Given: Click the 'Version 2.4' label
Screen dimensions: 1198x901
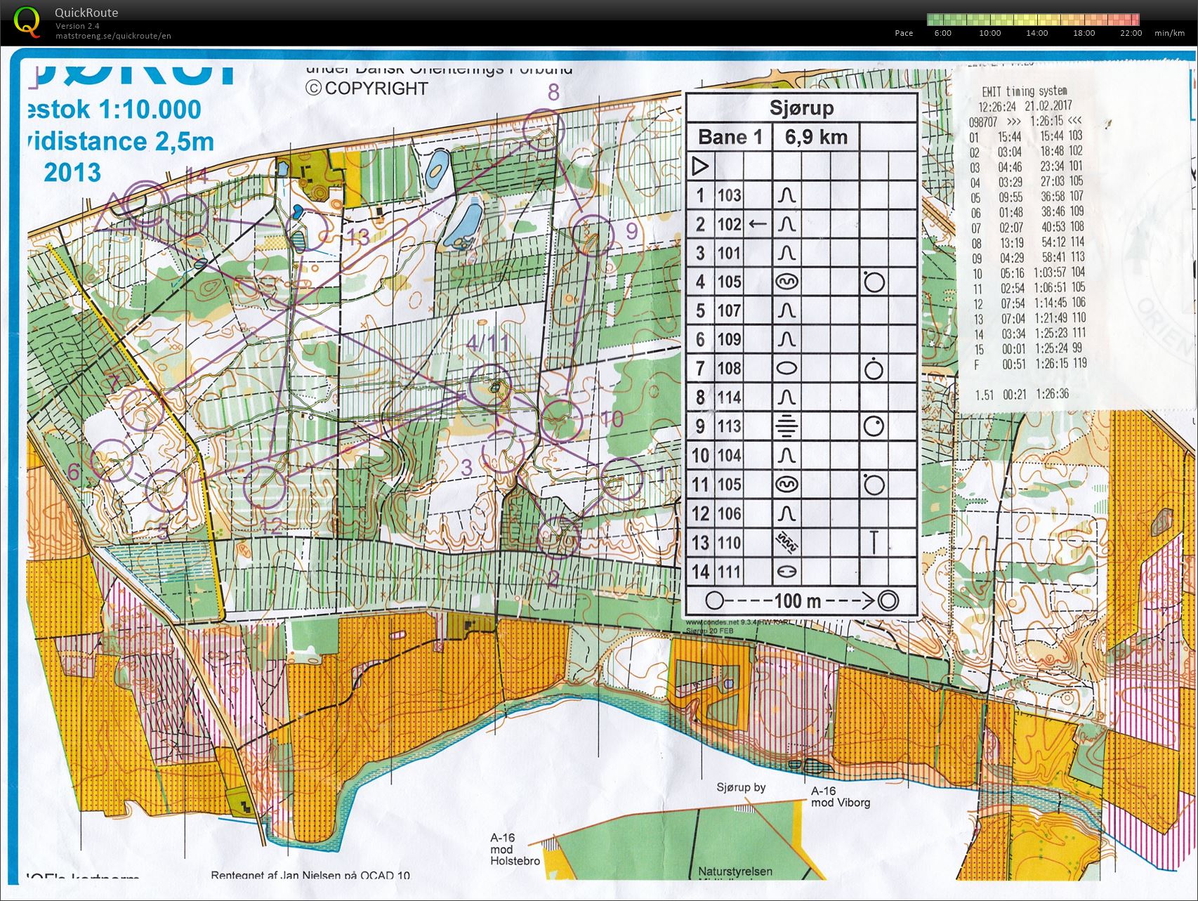Looking at the screenshot, I should pyautogui.click(x=77, y=26).
